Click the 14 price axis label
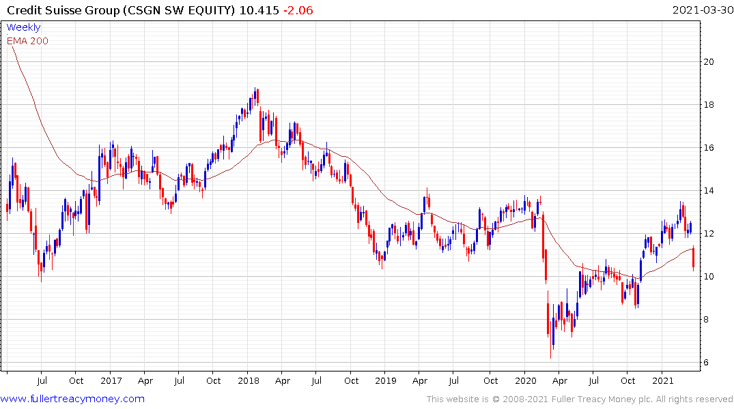This screenshot has width=734, height=409. coord(709,191)
